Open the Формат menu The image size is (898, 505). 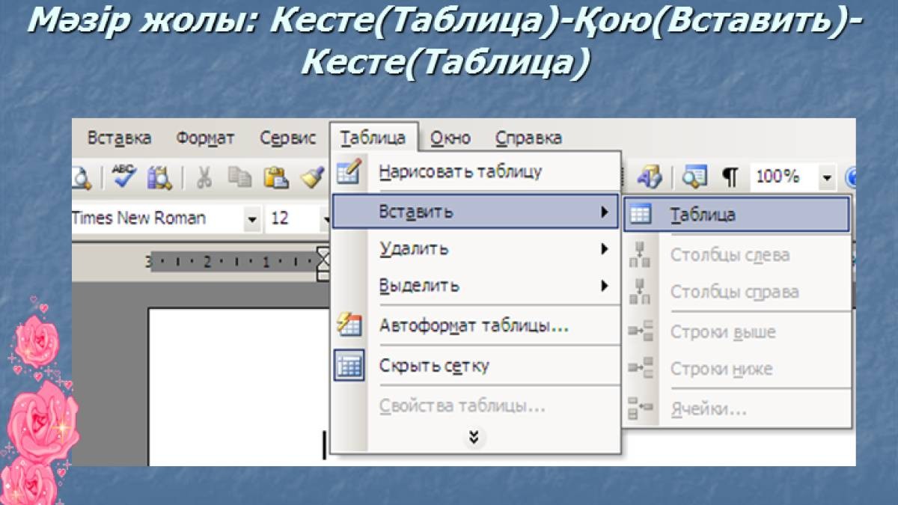(x=205, y=138)
